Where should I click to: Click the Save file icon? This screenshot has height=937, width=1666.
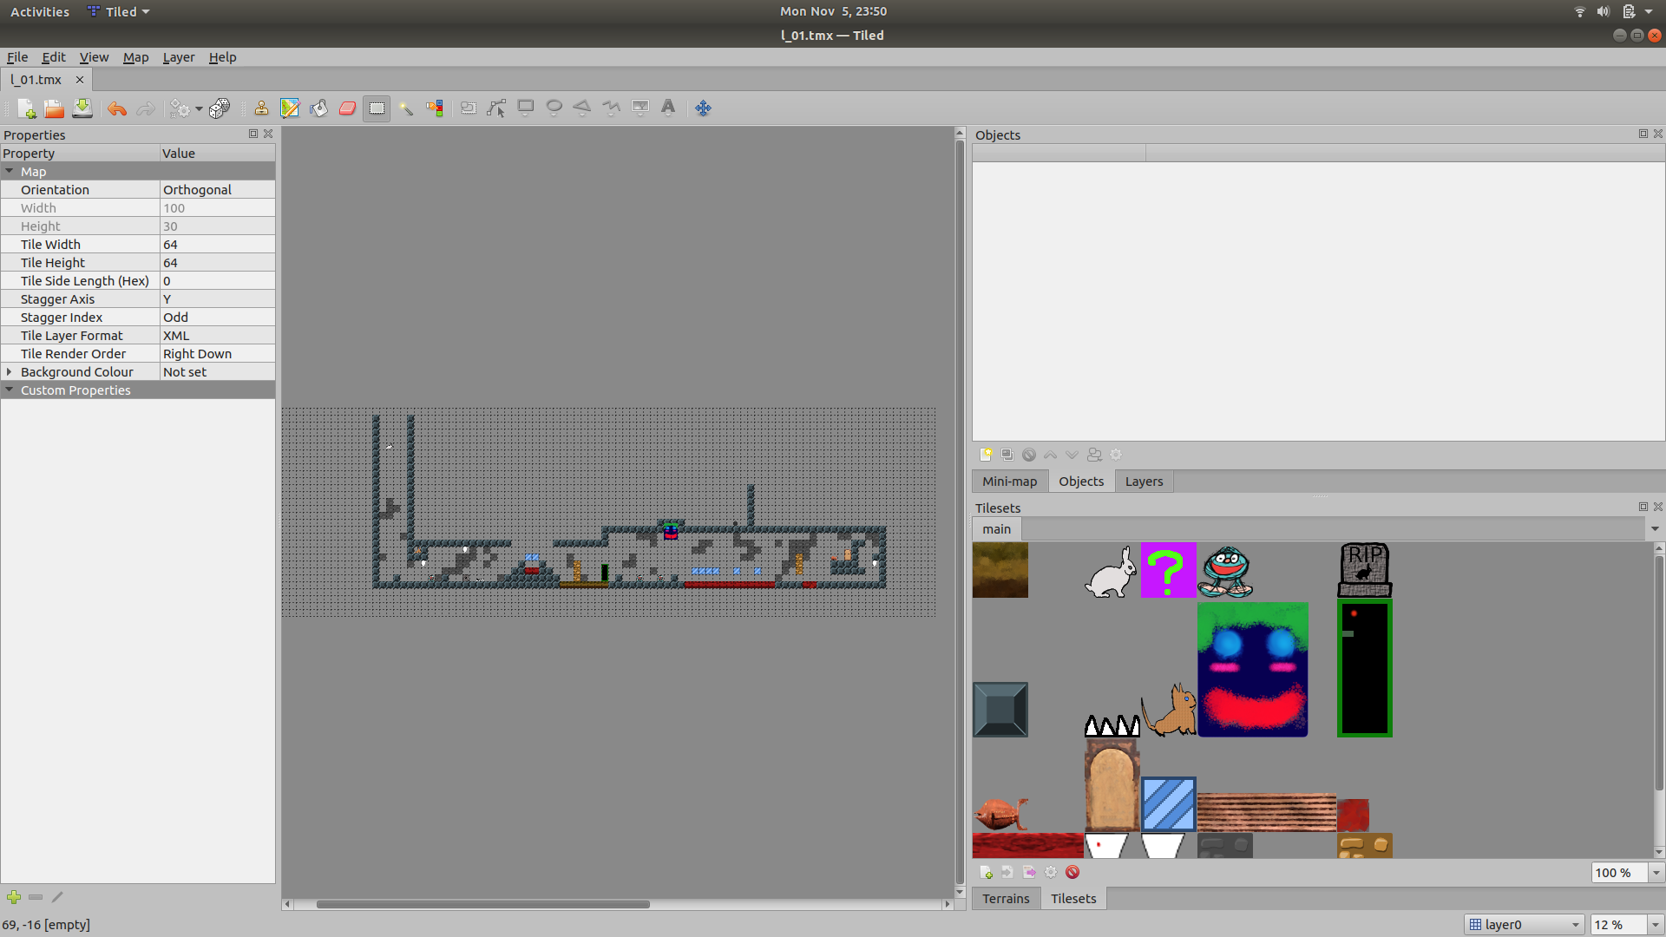[82, 108]
